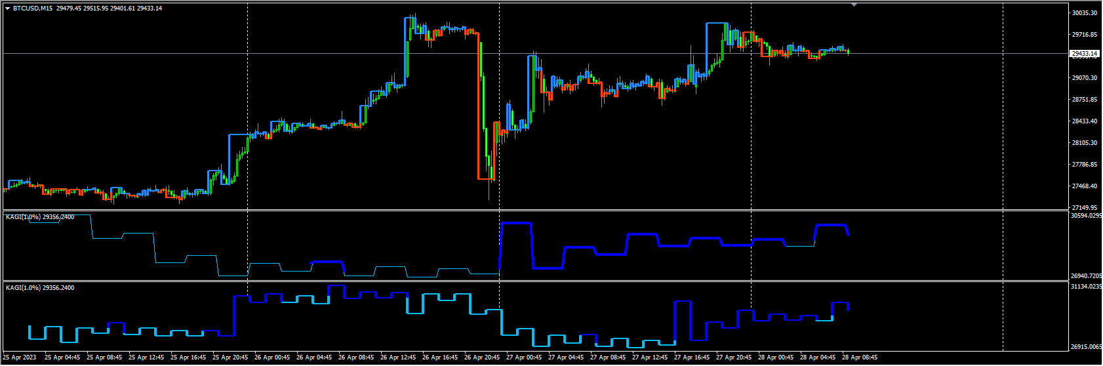The height and width of the screenshot is (366, 1103).
Task: Click the 26 Apr 16:45 time label
Action: [440, 358]
